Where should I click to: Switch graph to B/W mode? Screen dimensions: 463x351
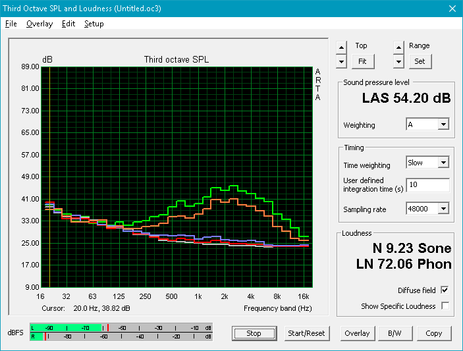(x=395, y=333)
